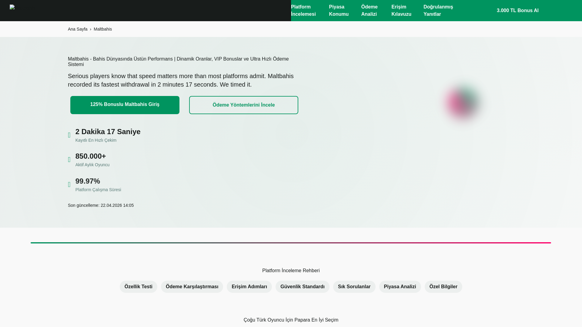Click '850.000+' stat value

tap(91, 156)
